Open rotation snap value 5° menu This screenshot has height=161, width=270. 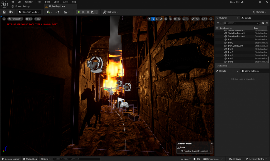point(187,19)
